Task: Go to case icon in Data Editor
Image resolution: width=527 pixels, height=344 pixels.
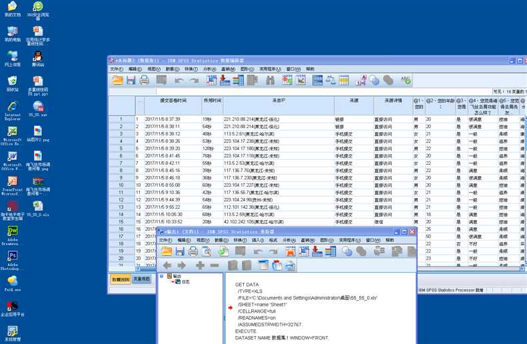Action: [x=211, y=80]
